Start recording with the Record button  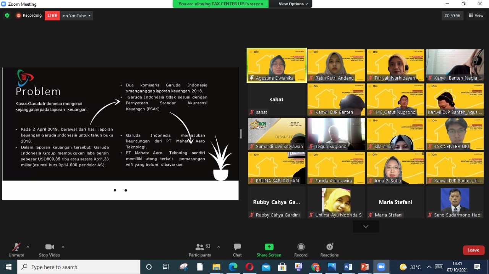coord(301,250)
